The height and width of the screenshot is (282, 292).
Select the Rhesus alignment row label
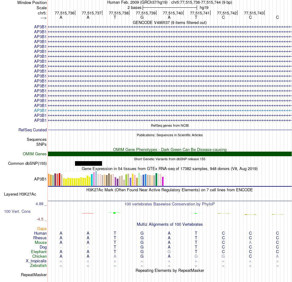coord(40,238)
